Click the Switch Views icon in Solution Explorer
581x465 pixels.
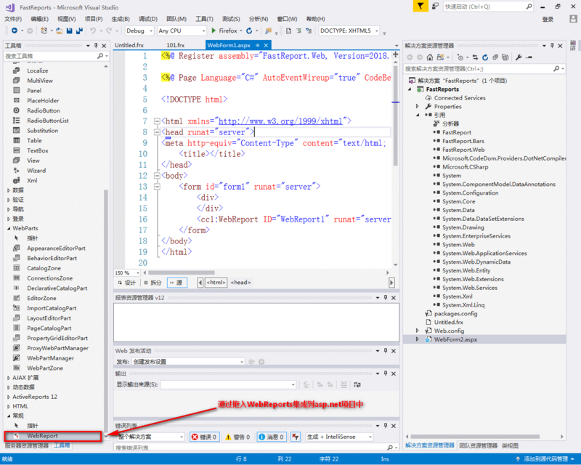click(440, 57)
